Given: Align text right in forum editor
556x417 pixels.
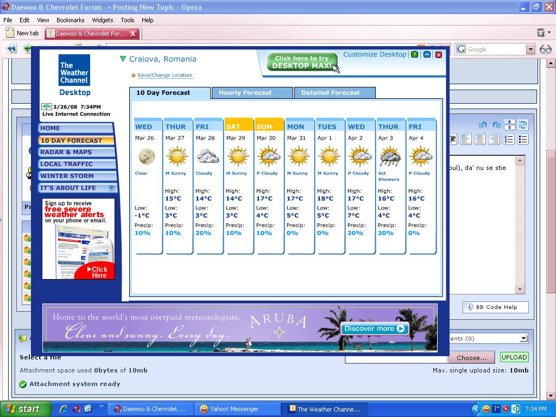Looking at the screenshot, I should click(x=494, y=139).
